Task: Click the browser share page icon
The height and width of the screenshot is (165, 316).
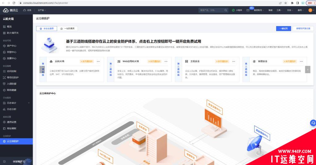Action: pos(280,3)
